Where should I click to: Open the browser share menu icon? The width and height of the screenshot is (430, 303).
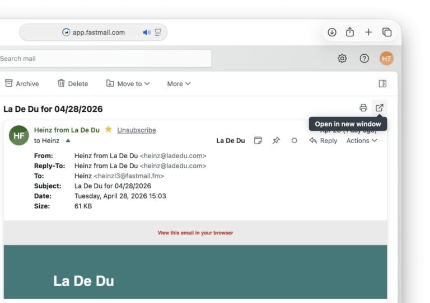tap(349, 32)
